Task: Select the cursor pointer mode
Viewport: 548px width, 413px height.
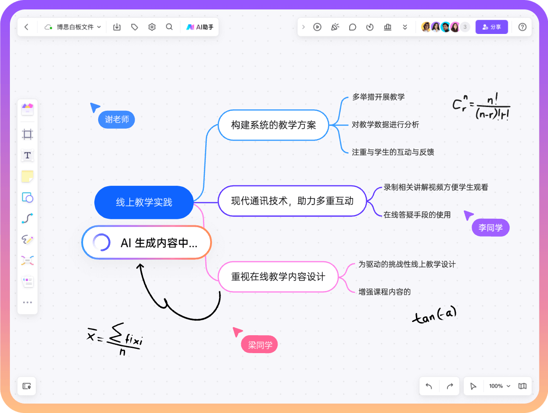Action: coord(473,386)
